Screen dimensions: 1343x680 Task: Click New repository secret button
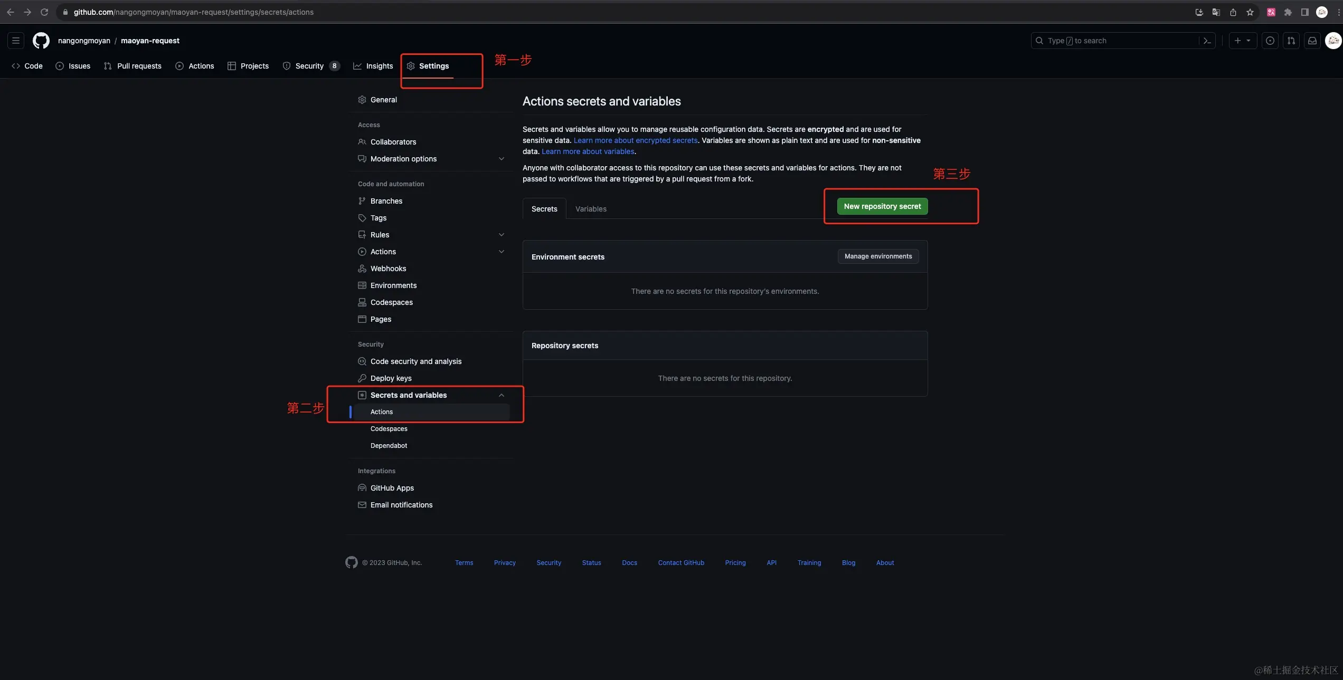coord(882,206)
